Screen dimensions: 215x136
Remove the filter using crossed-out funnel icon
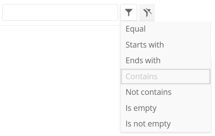(x=147, y=13)
